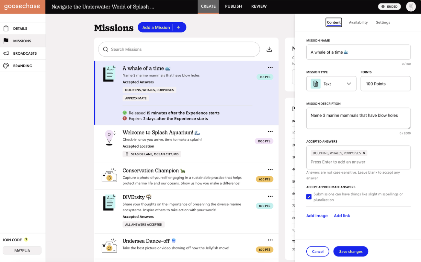Open three-dot menu for DIVERsity mission
Screen dimensions: 421x262
[x=270, y=196]
